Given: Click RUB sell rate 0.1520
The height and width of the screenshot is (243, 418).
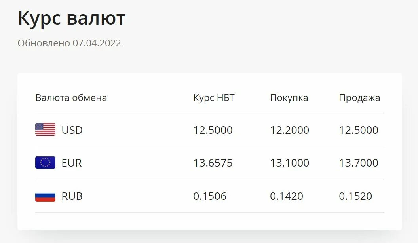Looking at the screenshot, I should coord(355,196).
